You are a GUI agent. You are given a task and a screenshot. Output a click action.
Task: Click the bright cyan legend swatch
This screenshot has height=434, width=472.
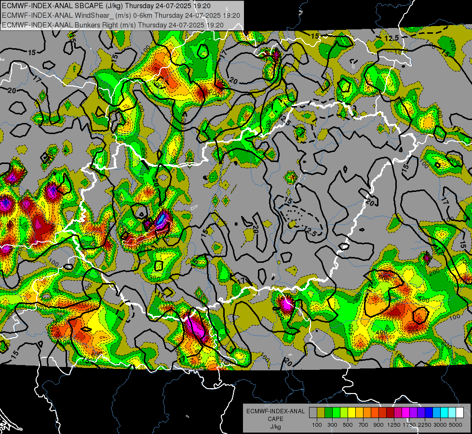[x=445, y=413]
